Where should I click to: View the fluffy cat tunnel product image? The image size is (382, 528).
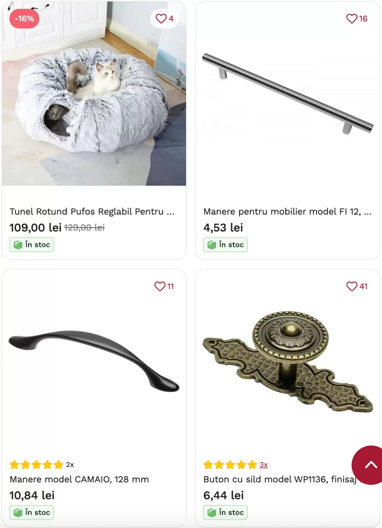94,93
